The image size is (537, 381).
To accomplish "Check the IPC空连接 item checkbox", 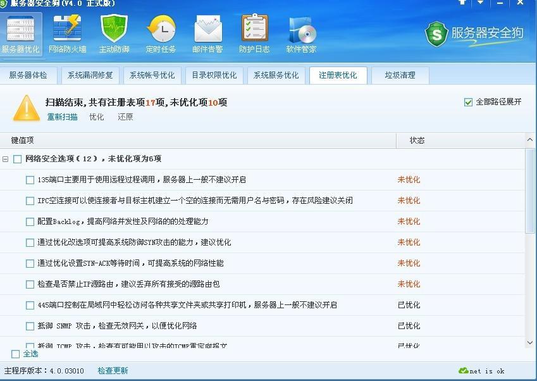I will [x=30, y=200].
